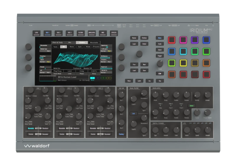Image resolution: width=236 pixels, height=166 pixels.
Task: Tap the magenta pad in top row
Action: 183,40
